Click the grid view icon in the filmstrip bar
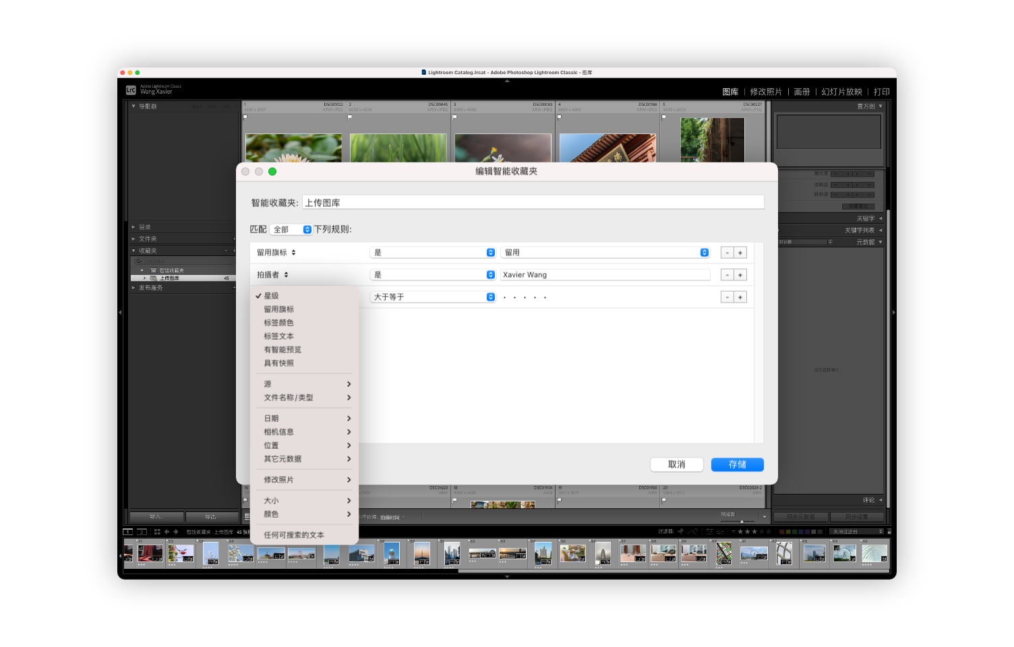This screenshot has height=647, width=1014. (x=157, y=532)
